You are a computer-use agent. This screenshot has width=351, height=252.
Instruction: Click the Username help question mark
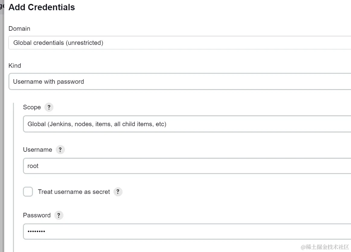(60, 150)
